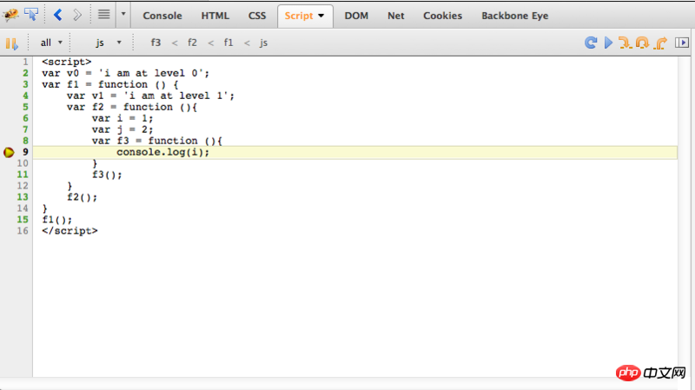Click the Step Out orange arrow
695x390 pixels.
coord(660,43)
